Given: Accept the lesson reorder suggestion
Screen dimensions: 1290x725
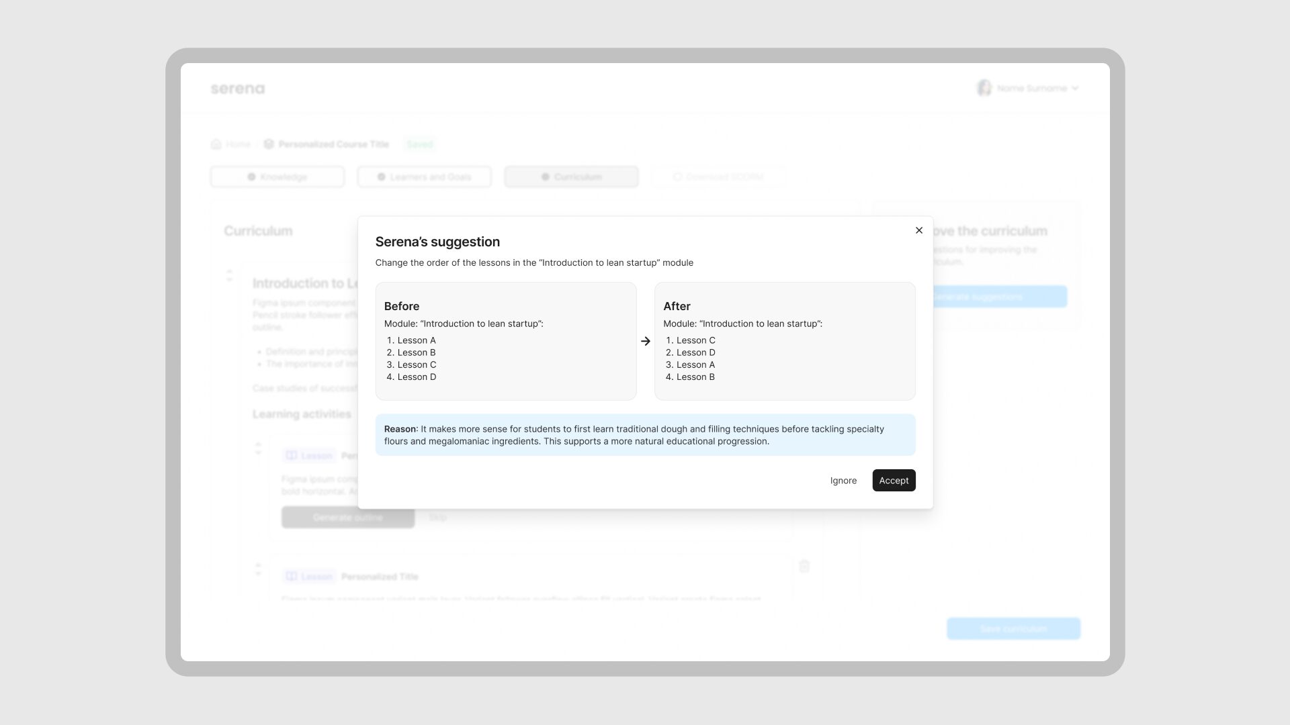Looking at the screenshot, I should [893, 481].
